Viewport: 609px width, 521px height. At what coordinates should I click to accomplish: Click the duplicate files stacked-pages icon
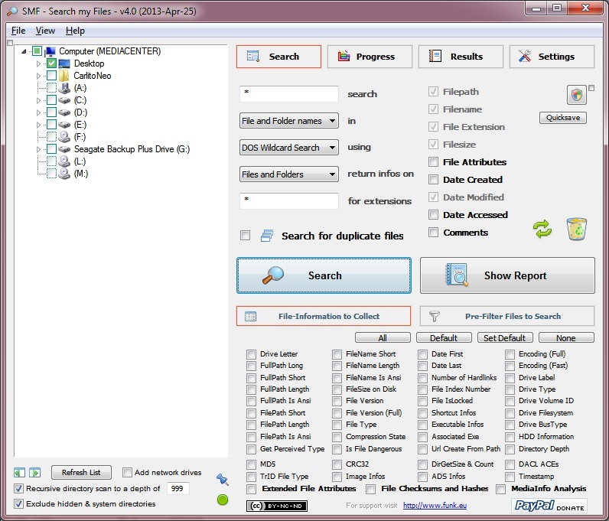pos(267,236)
